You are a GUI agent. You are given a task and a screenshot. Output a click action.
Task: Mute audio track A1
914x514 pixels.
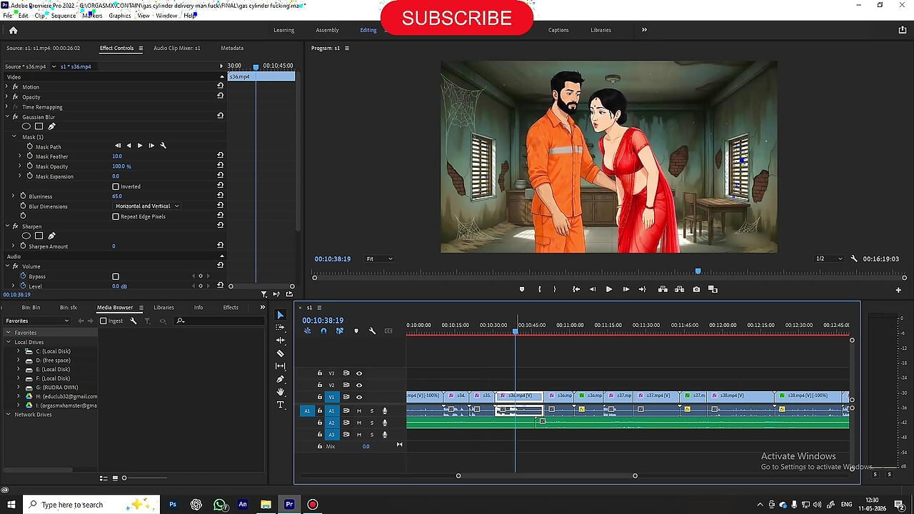(359, 410)
